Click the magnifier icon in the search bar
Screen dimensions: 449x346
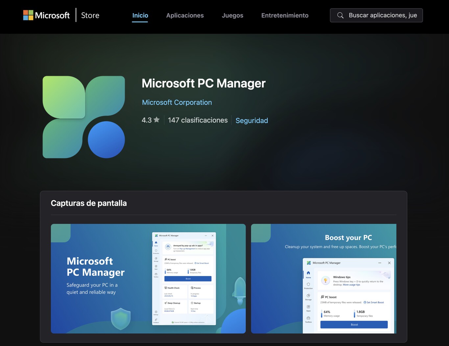pyautogui.click(x=340, y=15)
